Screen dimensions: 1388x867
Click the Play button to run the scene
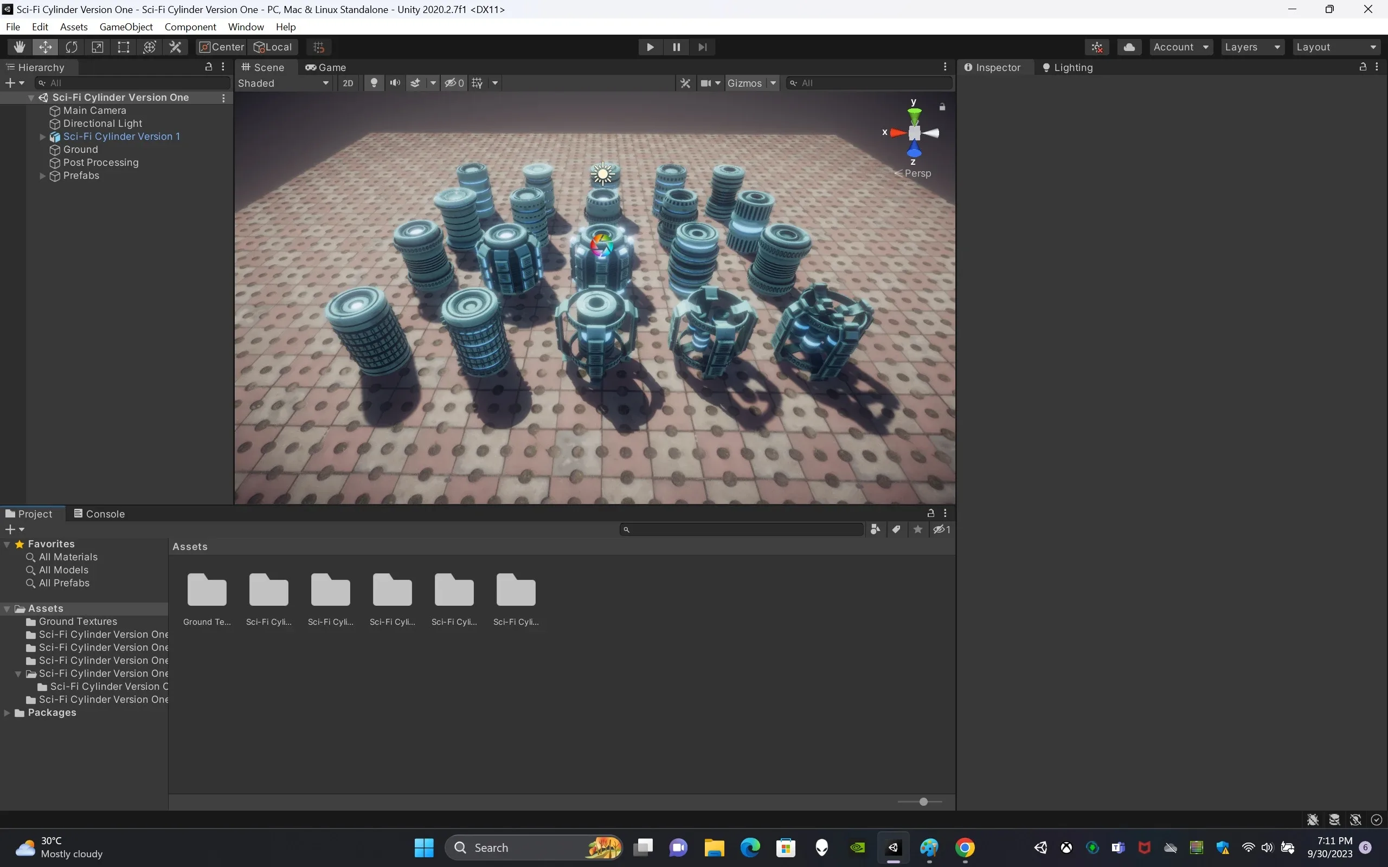click(x=648, y=46)
